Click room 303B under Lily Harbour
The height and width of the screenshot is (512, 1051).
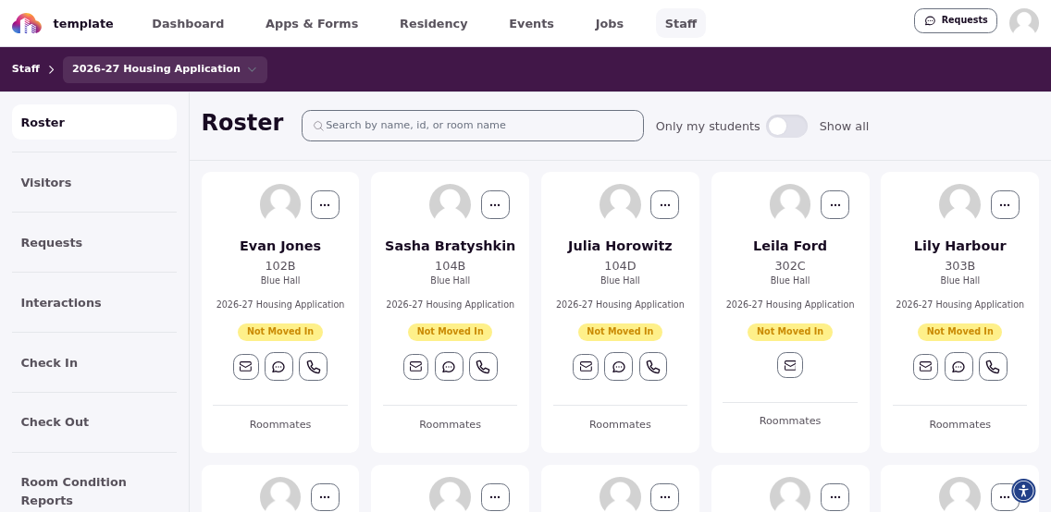coord(959,265)
